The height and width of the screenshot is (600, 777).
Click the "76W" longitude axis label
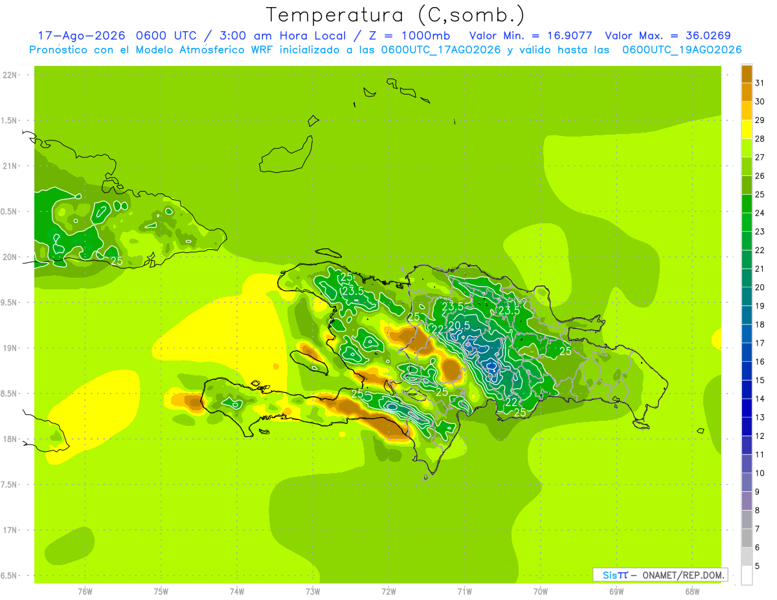[85, 592]
